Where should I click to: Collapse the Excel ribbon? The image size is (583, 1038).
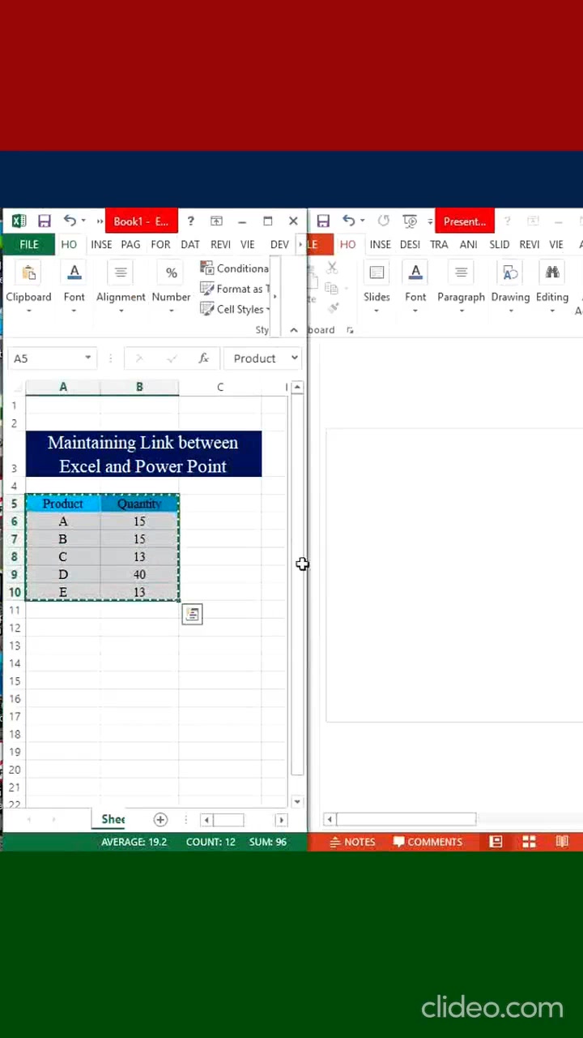click(294, 330)
